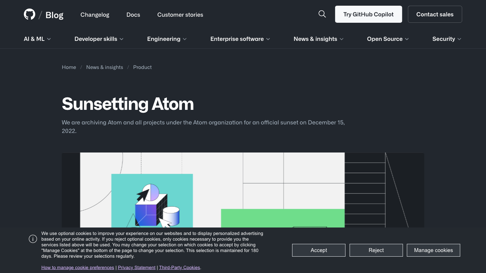
Task: Click the archiving Atom subtitle text
Action: tap(203, 127)
